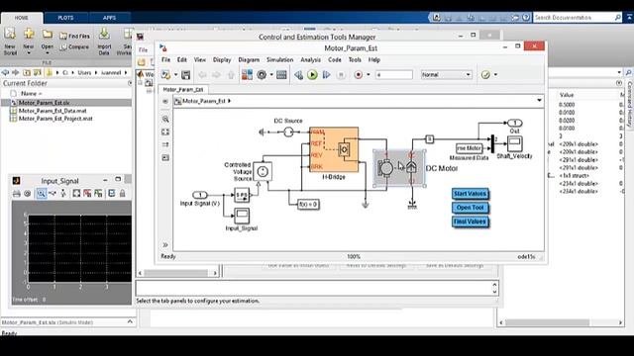This screenshot has width=634, height=356.
Task: Select the Input_Signal scope block in the model
Action: click(x=242, y=216)
